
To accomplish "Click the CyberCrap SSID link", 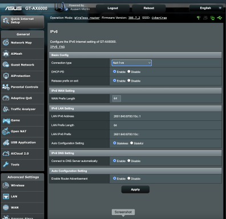I will [159, 18].
